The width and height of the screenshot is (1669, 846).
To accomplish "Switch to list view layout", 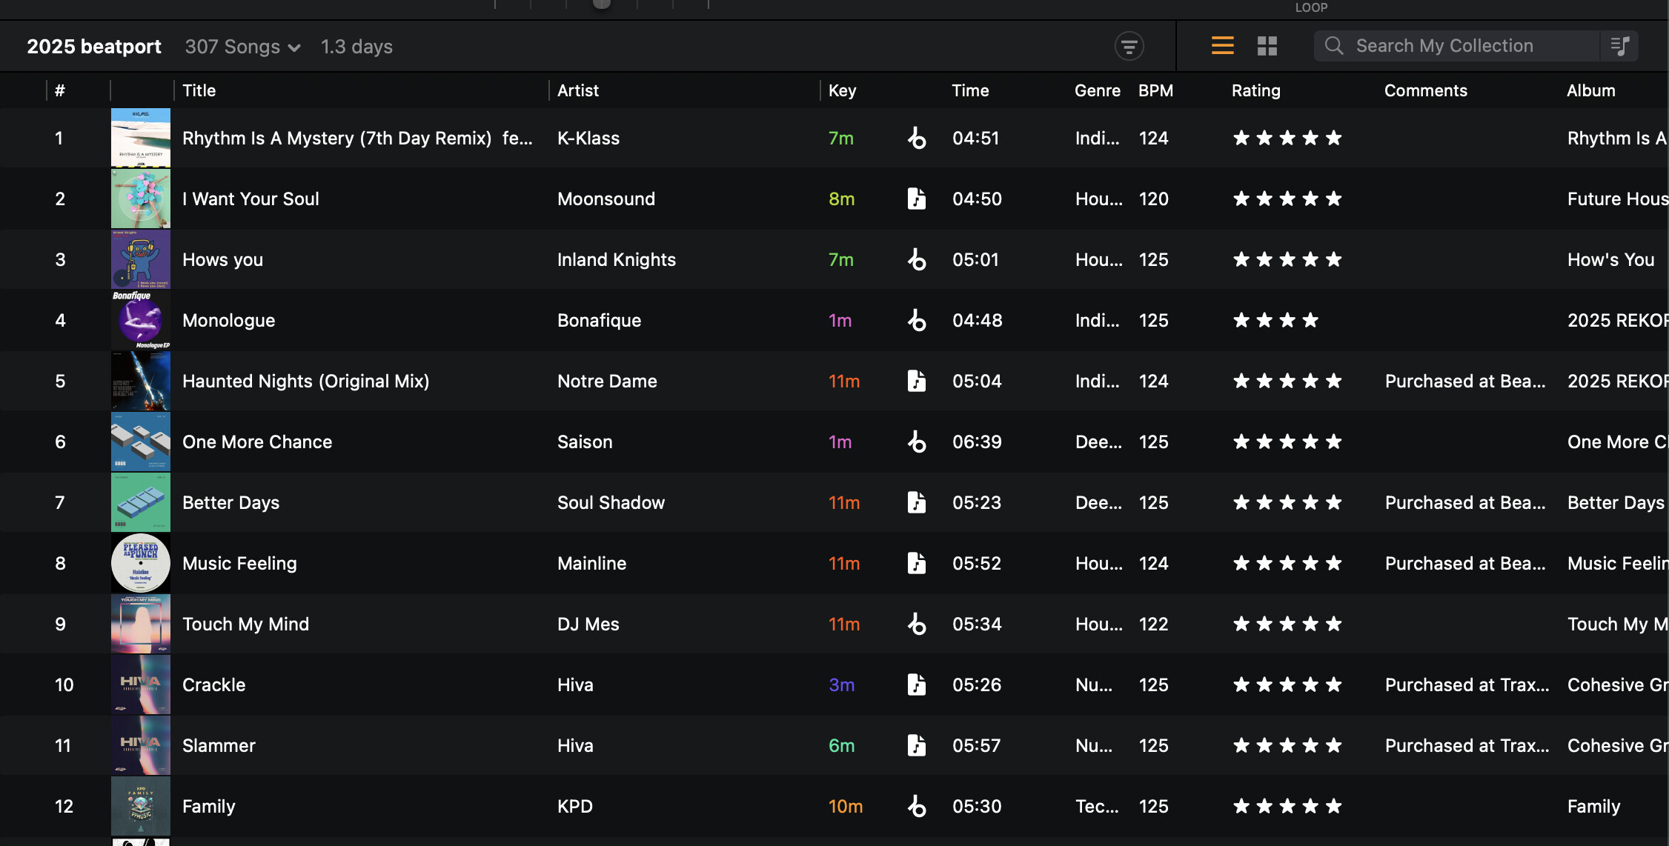I will click(x=1222, y=46).
